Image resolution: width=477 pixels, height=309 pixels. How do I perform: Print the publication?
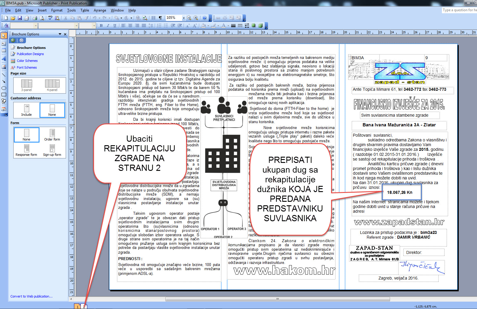(x=35, y=18)
